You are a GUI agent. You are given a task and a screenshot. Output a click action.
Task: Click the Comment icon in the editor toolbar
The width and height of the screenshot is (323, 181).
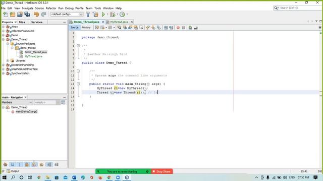[190, 28]
